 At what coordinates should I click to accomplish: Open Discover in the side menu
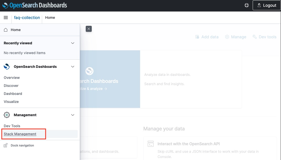point(11,86)
